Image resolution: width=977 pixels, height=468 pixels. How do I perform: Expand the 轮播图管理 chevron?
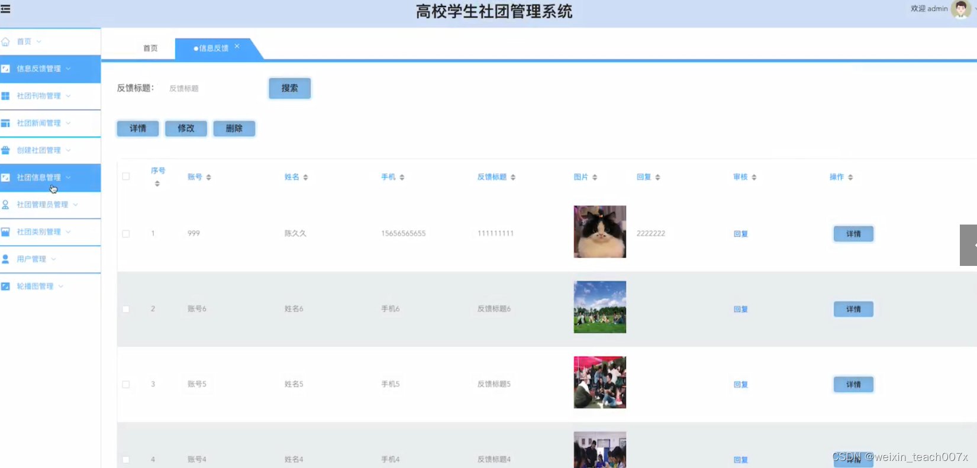point(61,286)
